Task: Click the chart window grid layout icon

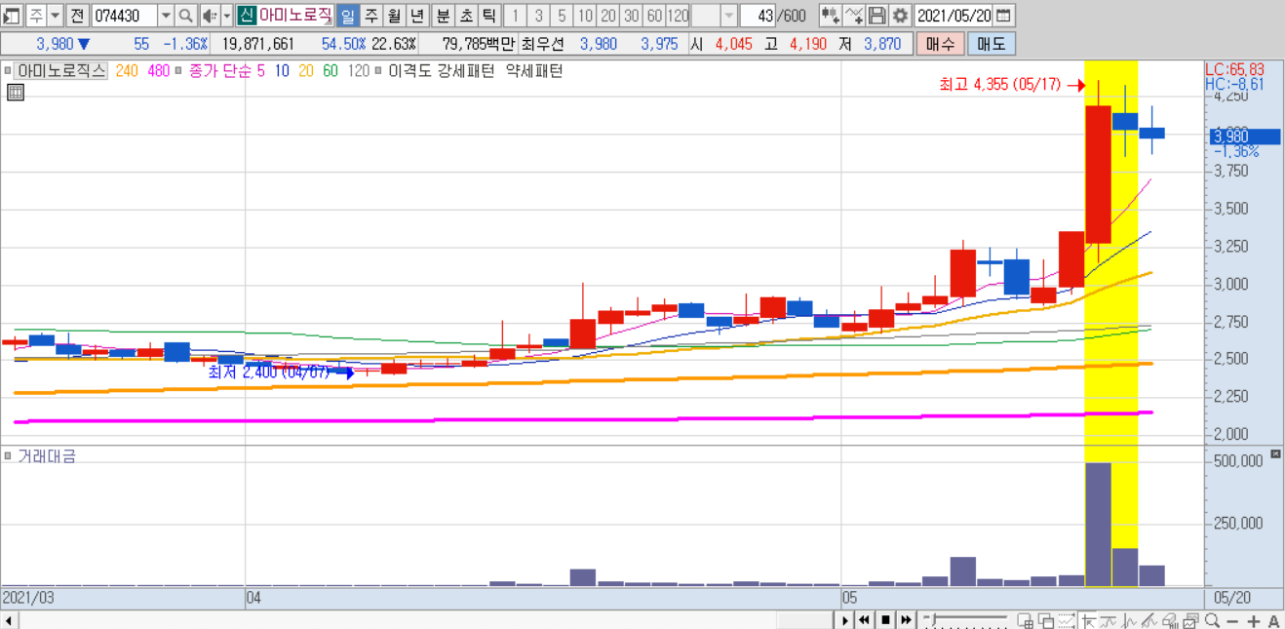Action: (x=1026, y=620)
